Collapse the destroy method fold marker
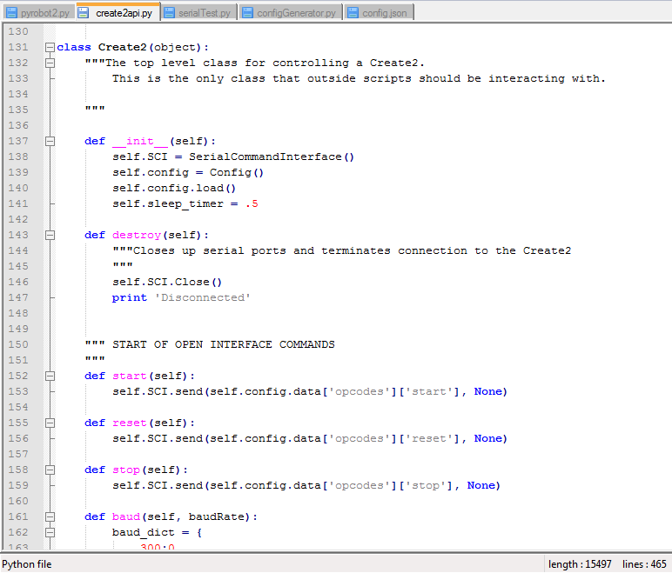The height and width of the screenshot is (573, 672). 50,235
